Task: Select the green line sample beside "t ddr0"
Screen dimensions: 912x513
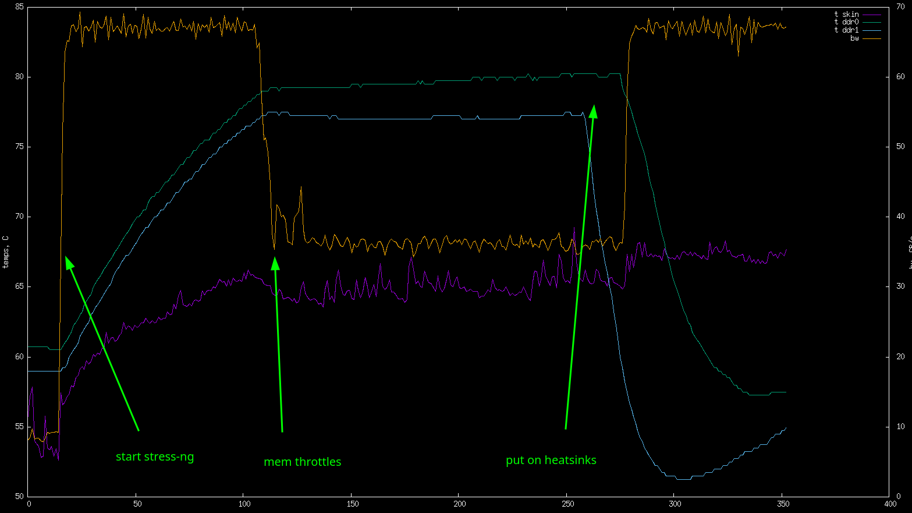Action: coord(872,22)
